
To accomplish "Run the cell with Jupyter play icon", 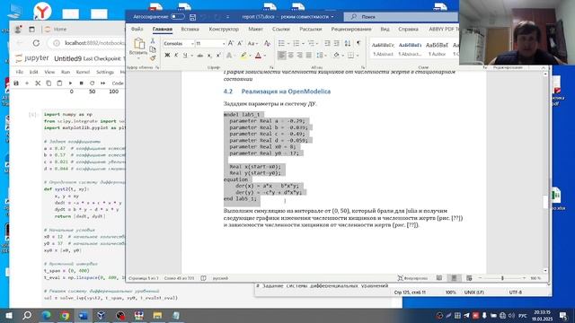I will [70, 83].
